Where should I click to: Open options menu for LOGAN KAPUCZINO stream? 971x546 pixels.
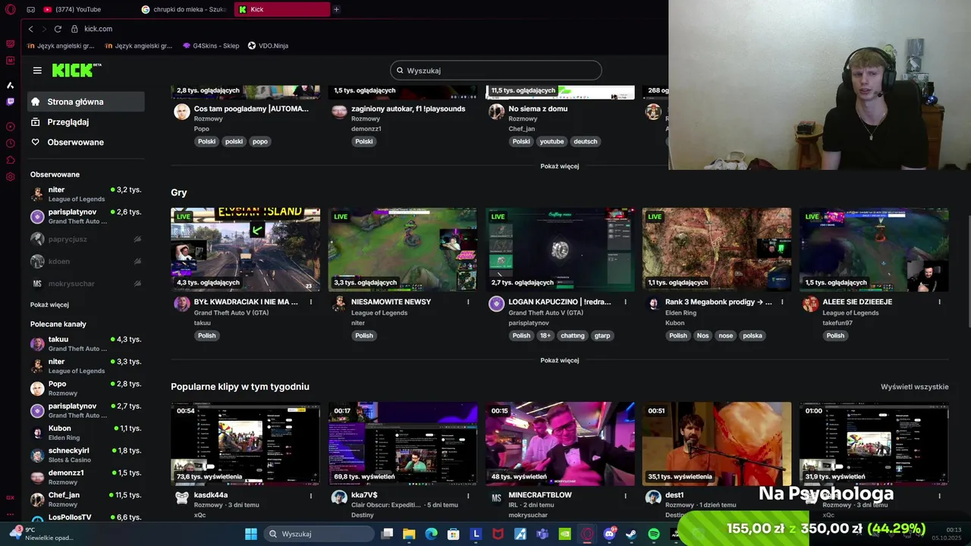pyautogui.click(x=625, y=302)
